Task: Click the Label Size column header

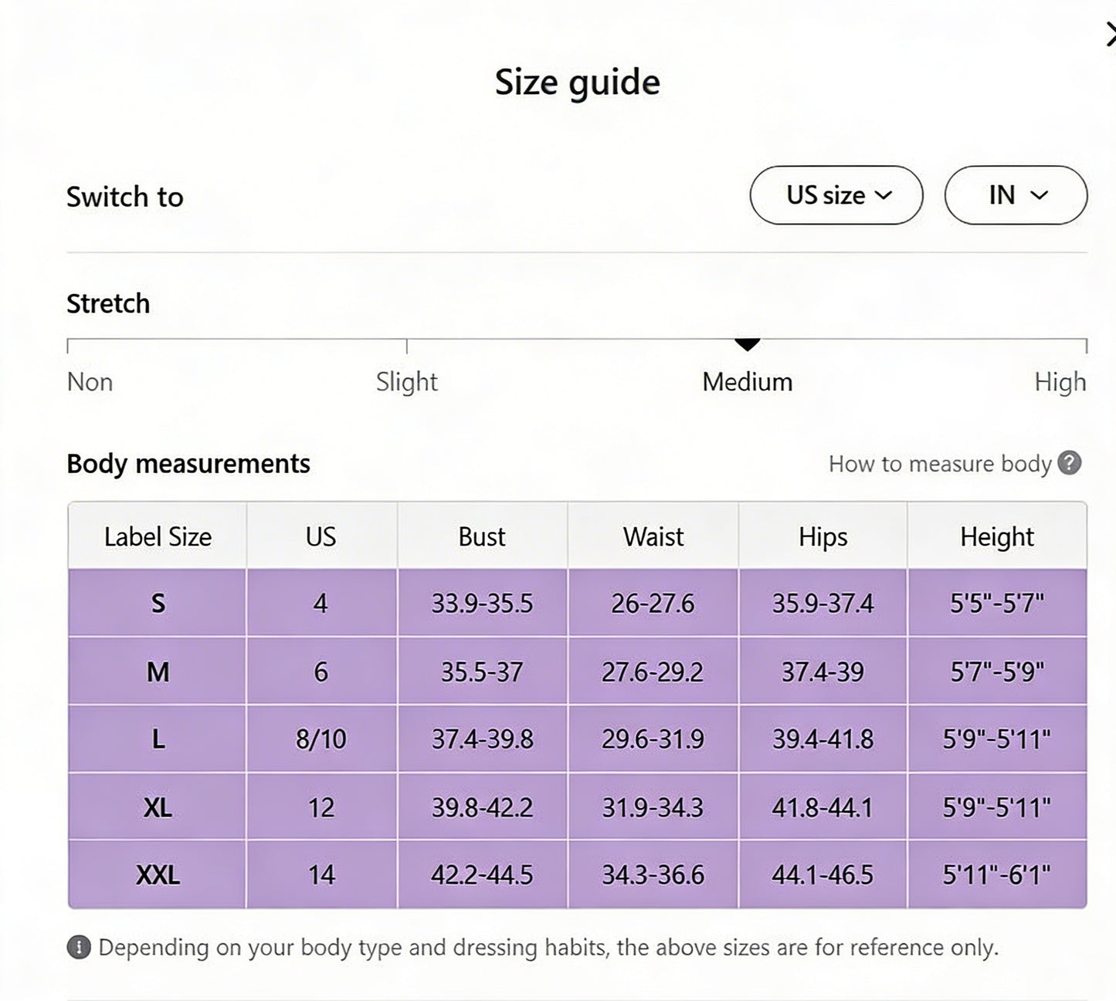Action: click(157, 536)
